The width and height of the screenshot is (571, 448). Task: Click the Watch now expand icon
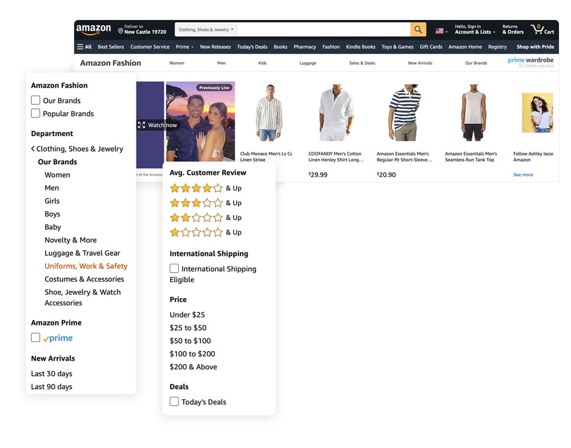click(x=142, y=125)
